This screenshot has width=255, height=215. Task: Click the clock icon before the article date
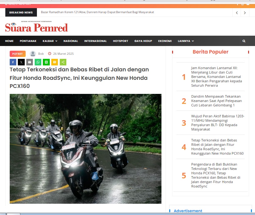tap(50, 54)
